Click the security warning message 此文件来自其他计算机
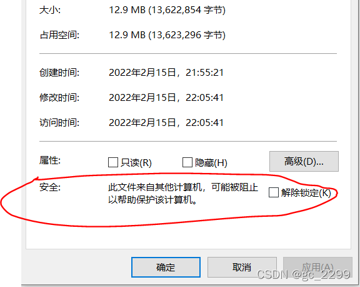The width and height of the screenshot is (360, 287). pyautogui.click(x=155, y=187)
